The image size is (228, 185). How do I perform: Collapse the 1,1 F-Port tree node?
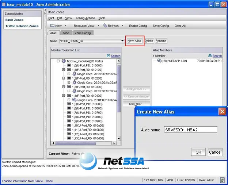(x=64, y=70)
